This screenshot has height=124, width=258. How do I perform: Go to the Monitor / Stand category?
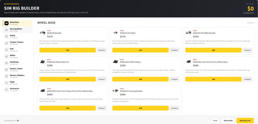[x=18, y=70]
